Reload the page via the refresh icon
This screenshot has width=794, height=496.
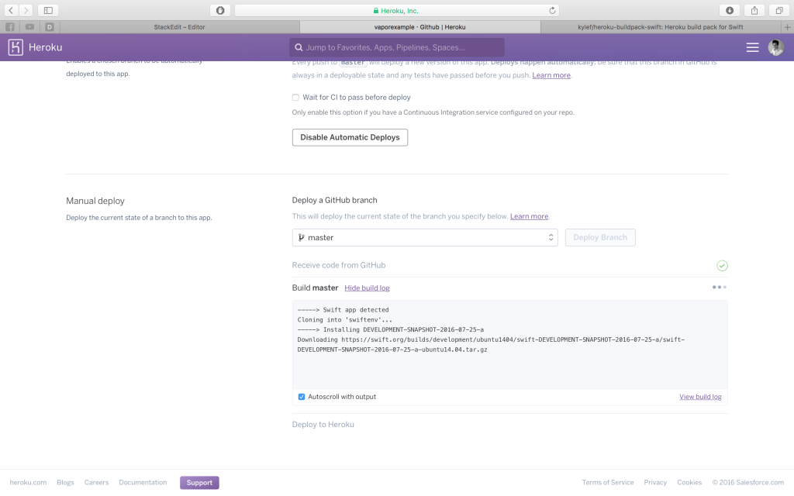click(x=552, y=10)
